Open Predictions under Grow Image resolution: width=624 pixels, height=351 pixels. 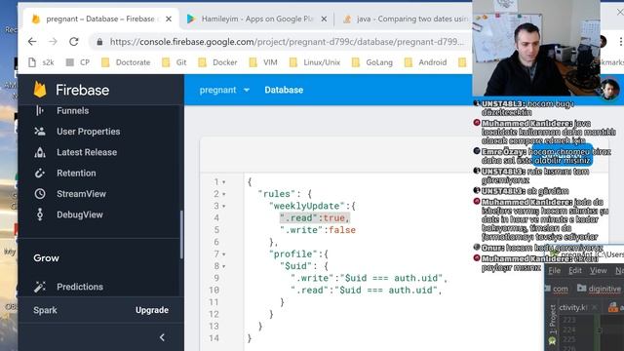(x=80, y=287)
